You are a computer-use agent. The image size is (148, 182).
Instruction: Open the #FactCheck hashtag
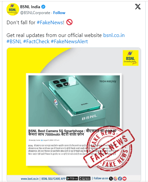tap(36, 42)
